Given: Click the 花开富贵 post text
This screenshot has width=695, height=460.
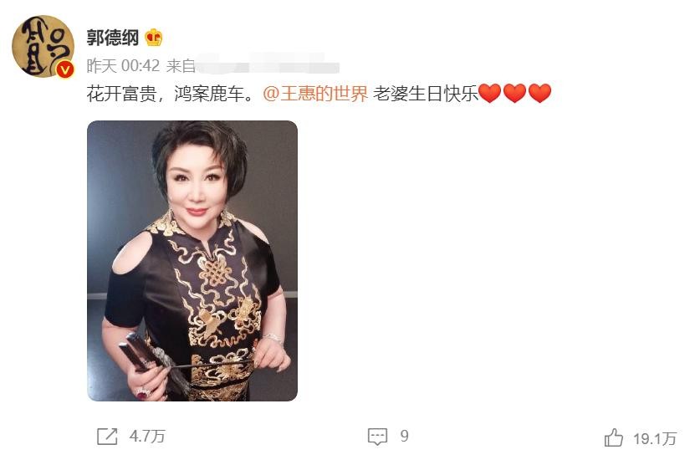Looking at the screenshot, I should point(121,94).
